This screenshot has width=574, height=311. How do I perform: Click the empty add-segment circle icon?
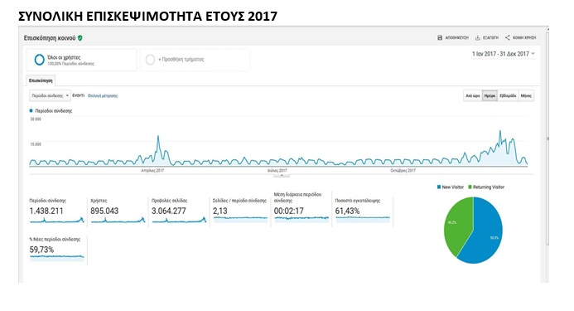[x=150, y=60]
